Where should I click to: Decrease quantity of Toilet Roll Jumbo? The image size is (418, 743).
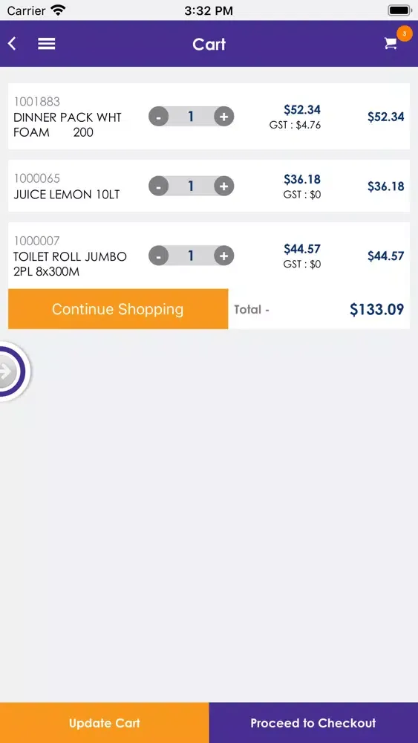159,256
